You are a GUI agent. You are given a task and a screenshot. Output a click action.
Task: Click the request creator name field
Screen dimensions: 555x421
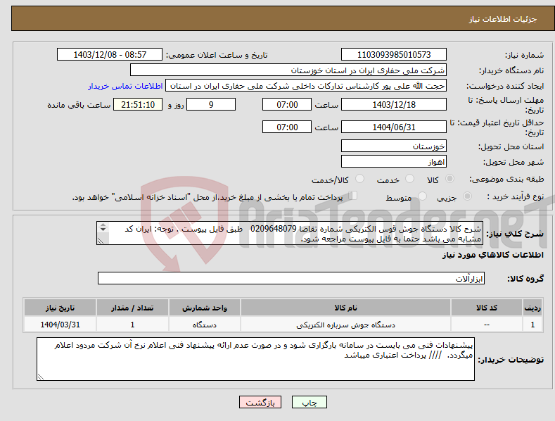click(306, 86)
